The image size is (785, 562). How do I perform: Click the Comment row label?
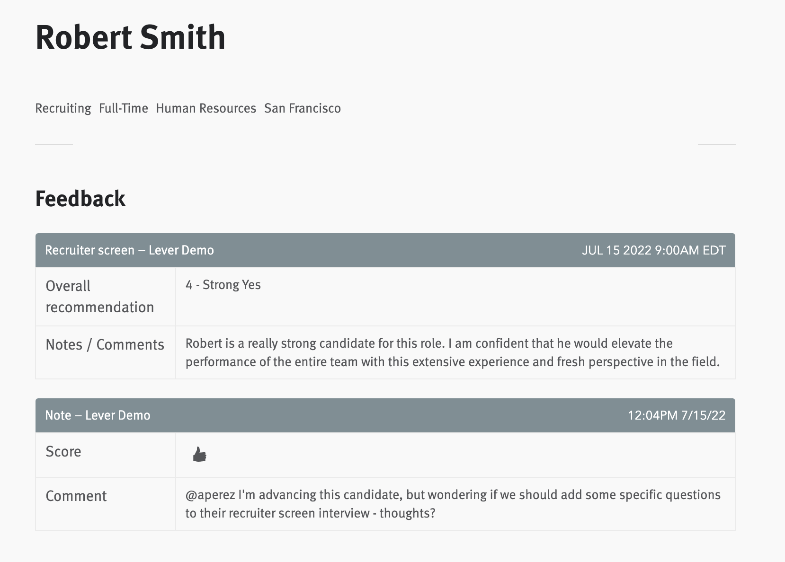pyautogui.click(x=76, y=496)
